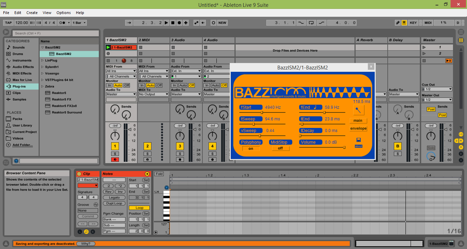This screenshot has width=467, height=249.
Task: Toggle track 3 monitor Off button
Action: point(191,85)
